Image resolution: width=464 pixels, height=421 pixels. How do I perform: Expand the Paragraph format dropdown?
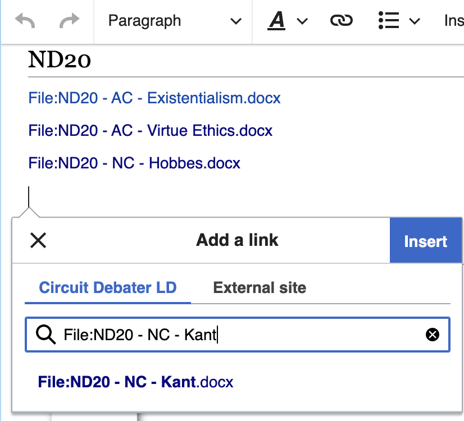[175, 21]
